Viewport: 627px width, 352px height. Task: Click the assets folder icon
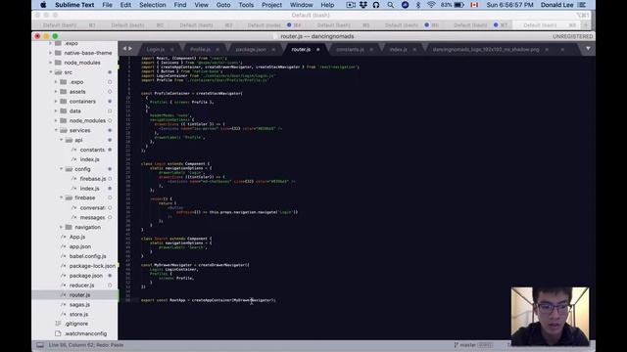click(x=63, y=91)
